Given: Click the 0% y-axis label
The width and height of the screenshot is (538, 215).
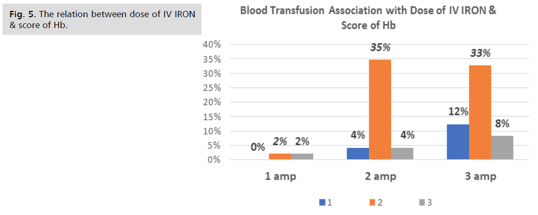Looking at the screenshot, I should (213, 160).
